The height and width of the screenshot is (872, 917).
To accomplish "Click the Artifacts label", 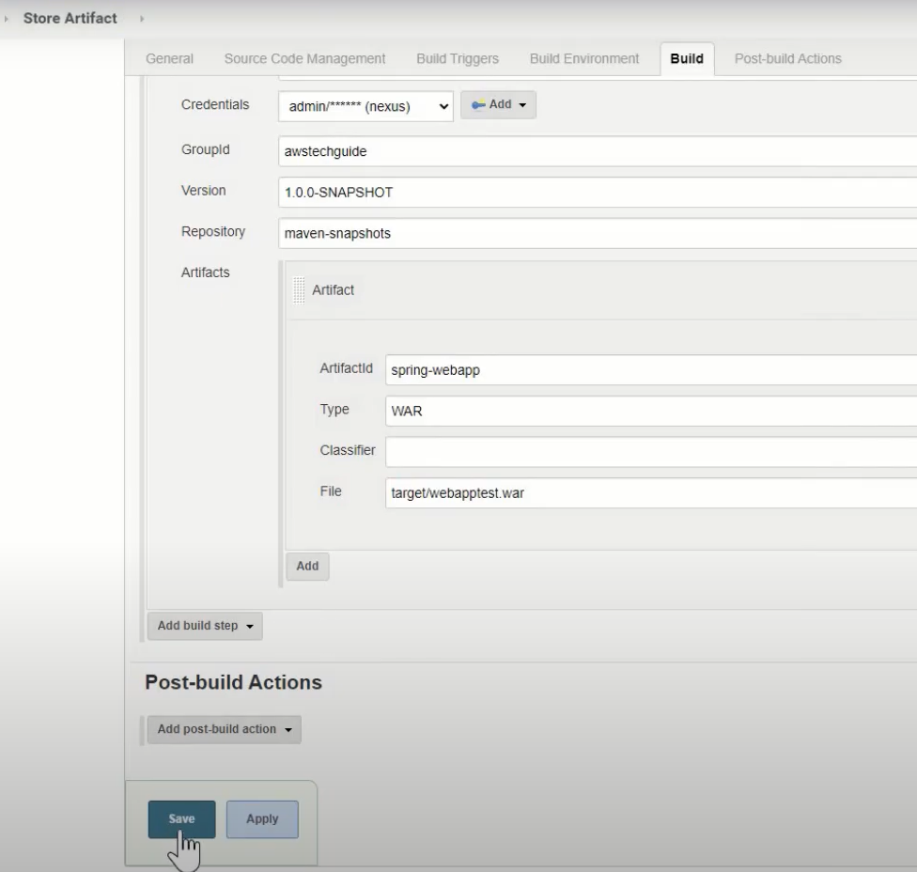I will (x=205, y=272).
